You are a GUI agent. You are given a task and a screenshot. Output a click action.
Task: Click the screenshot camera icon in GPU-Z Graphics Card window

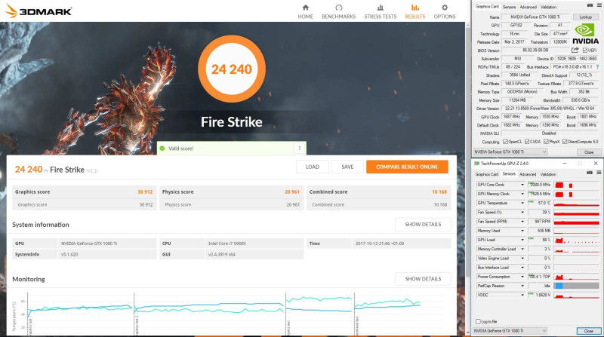pos(590,5)
